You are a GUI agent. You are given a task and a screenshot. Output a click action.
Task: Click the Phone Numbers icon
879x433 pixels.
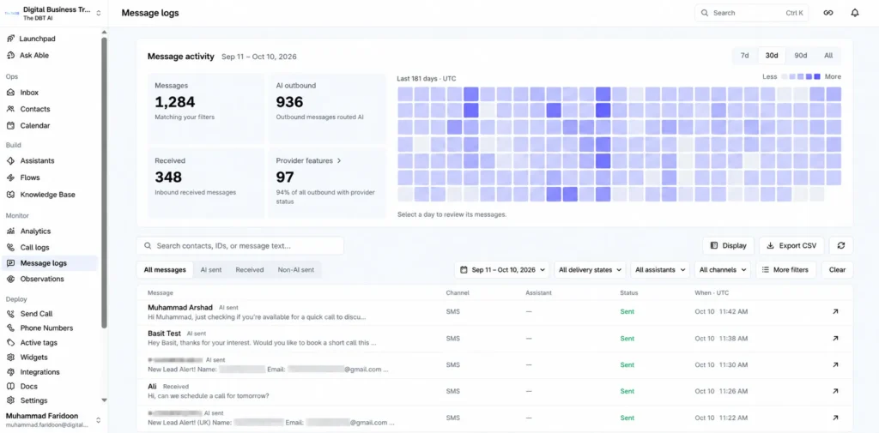(x=10, y=328)
